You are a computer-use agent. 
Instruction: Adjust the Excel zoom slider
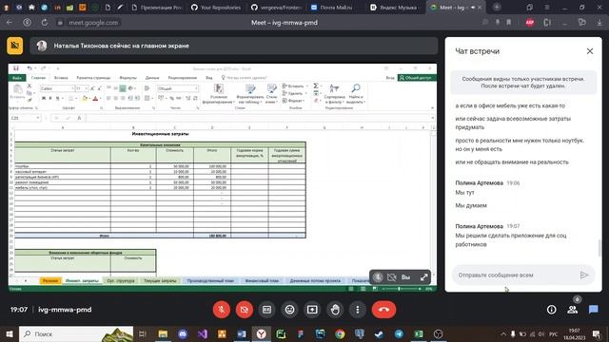(400, 289)
